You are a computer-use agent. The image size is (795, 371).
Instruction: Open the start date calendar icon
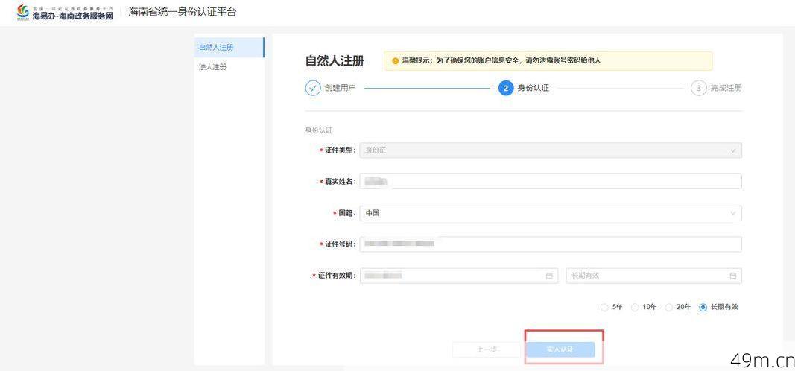click(x=548, y=276)
